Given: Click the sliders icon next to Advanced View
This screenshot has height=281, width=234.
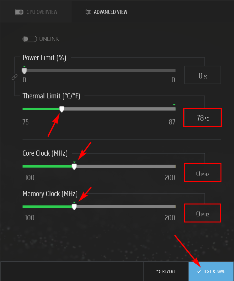Looking at the screenshot, I should [x=88, y=12].
